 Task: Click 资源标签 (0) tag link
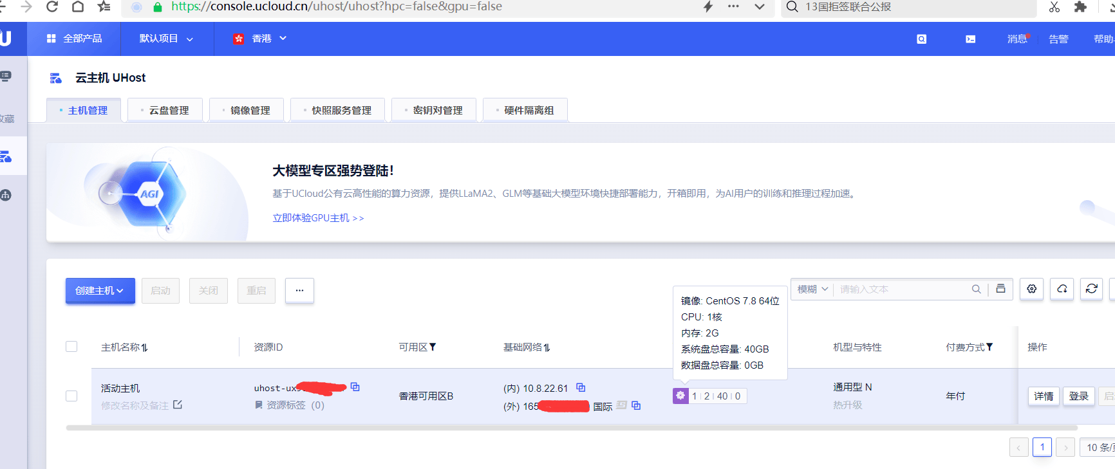(x=290, y=405)
